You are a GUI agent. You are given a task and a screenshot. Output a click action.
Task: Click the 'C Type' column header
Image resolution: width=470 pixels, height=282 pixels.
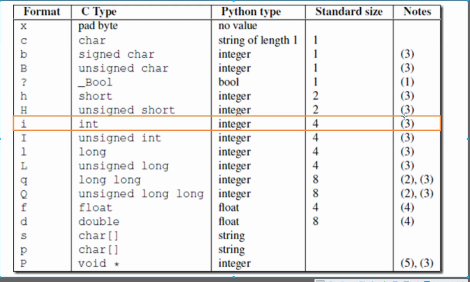click(x=99, y=12)
